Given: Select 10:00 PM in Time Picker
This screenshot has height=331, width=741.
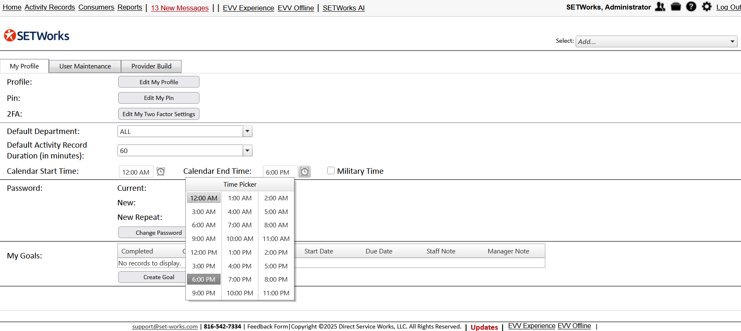Looking at the screenshot, I should (x=240, y=293).
